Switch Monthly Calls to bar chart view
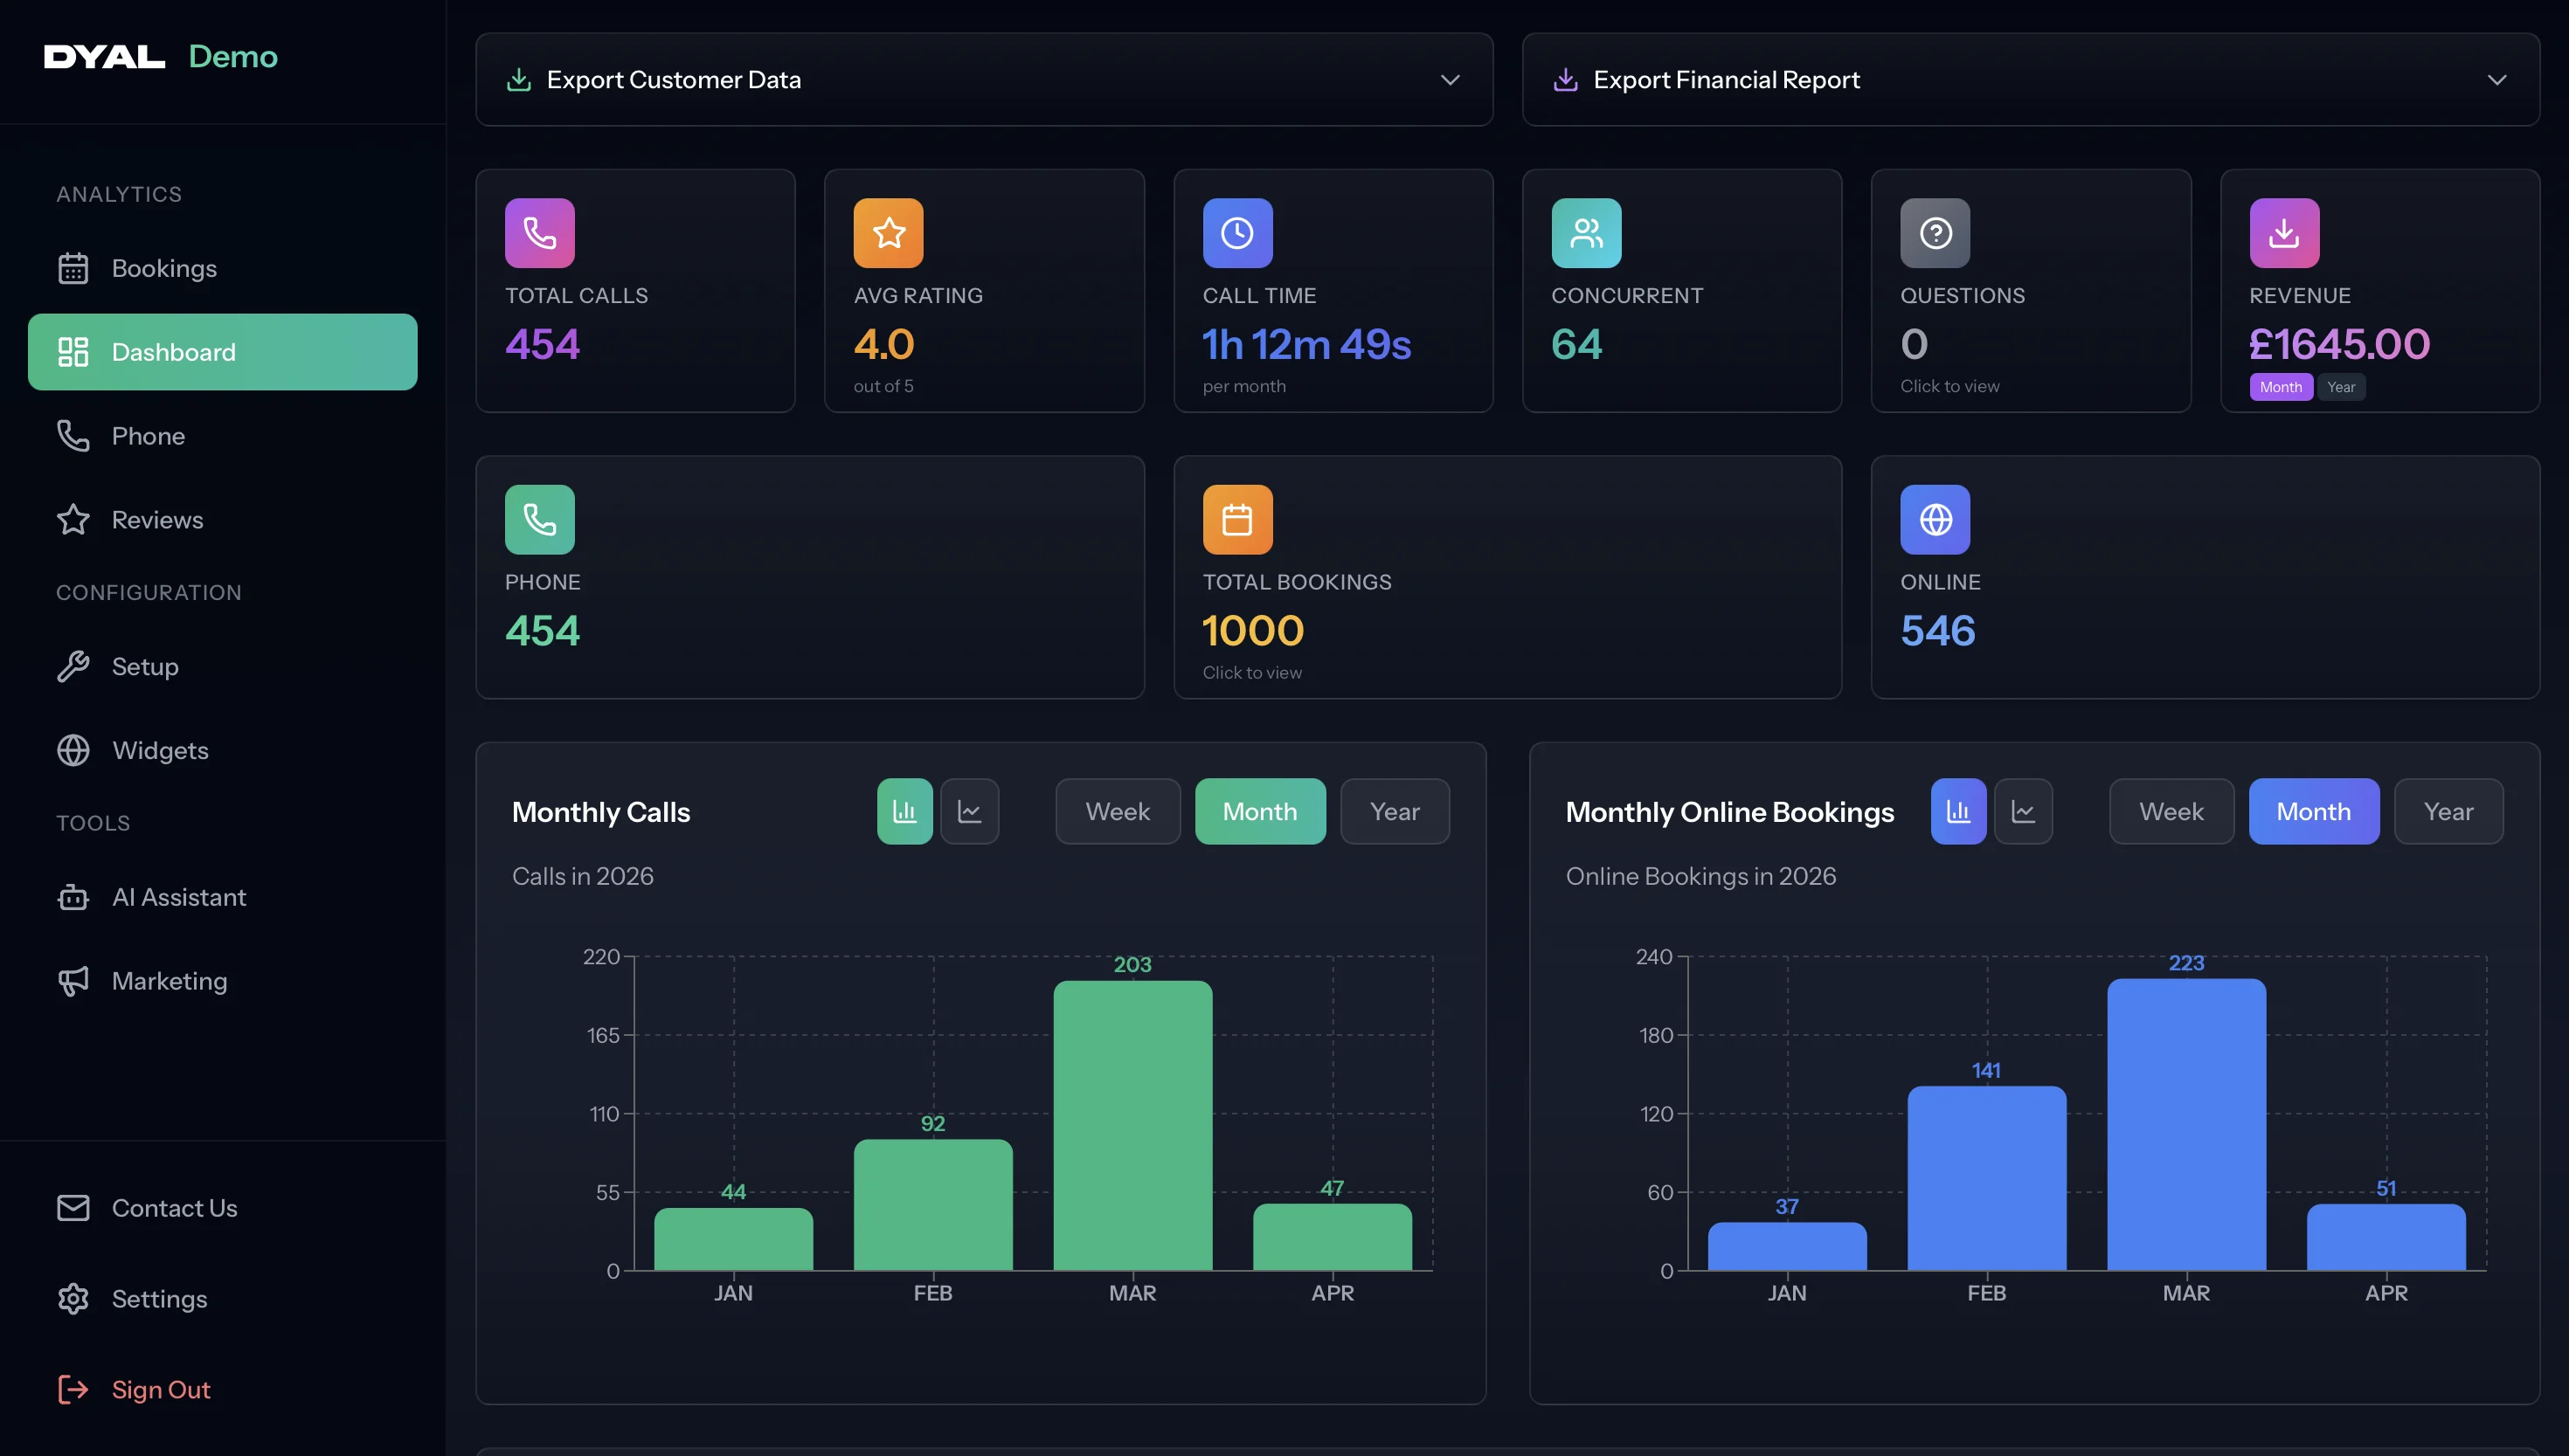Screen dimensions: 2569x1456 coord(904,812)
